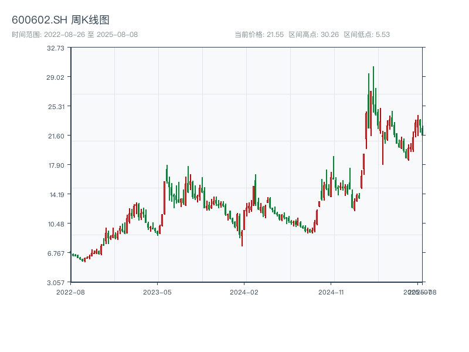Screen dimensions: 469x352
Task: Click the 17.90 y-axis price label
Action: tap(56, 165)
